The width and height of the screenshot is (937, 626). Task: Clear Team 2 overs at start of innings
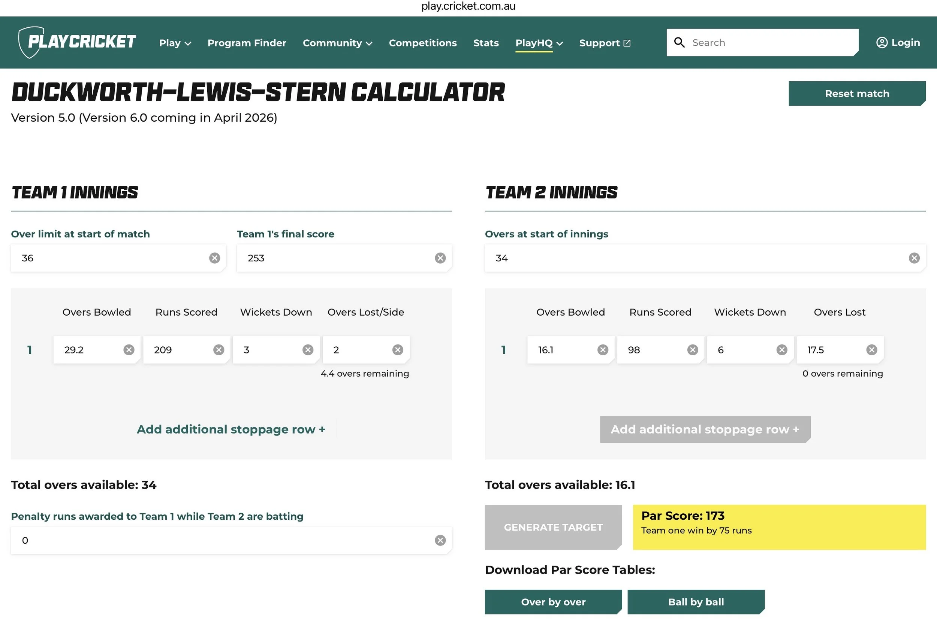(x=914, y=258)
